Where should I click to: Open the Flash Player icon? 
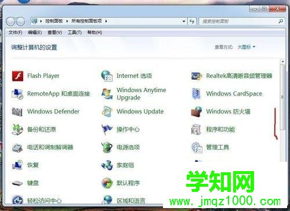tap(17, 76)
